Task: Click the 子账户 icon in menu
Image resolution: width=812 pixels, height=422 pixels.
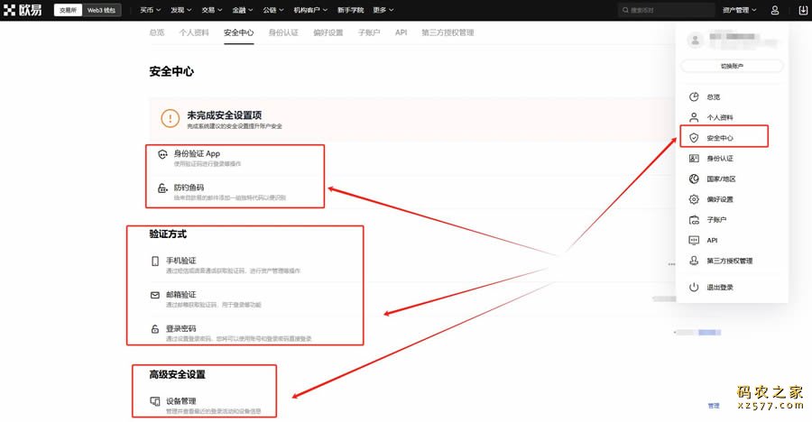Action: click(694, 219)
